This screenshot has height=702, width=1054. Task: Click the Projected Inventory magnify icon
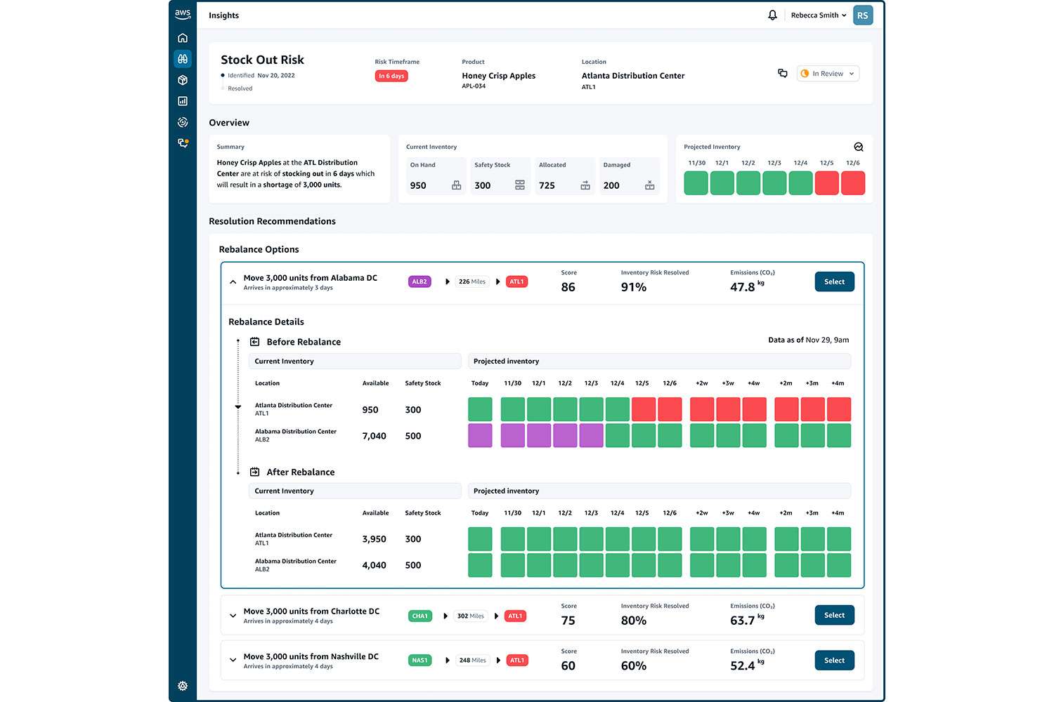click(858, 147)
